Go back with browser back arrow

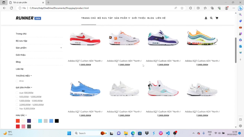click(x=4, y=8)
